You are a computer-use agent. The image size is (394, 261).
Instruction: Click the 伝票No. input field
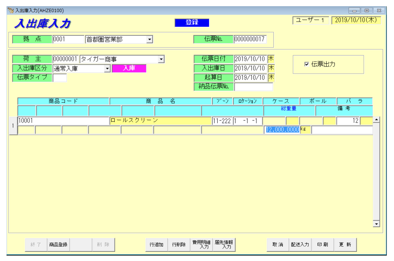click(x=250, y=39)
